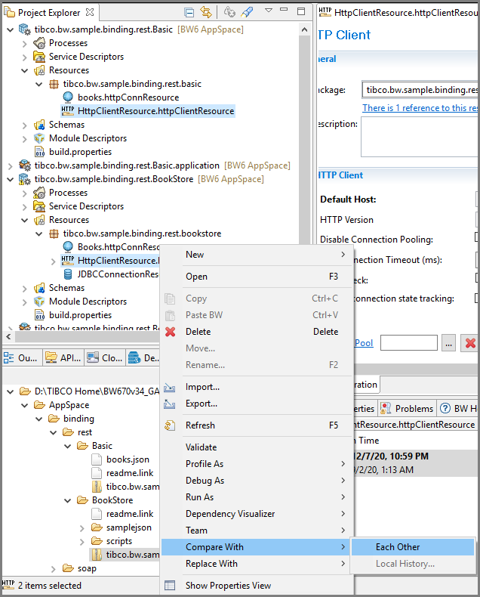The width and height of the screenshot is (480, 597).
Task: Click Show Properties View icon in context menu
Action: [x=170, y=586]
